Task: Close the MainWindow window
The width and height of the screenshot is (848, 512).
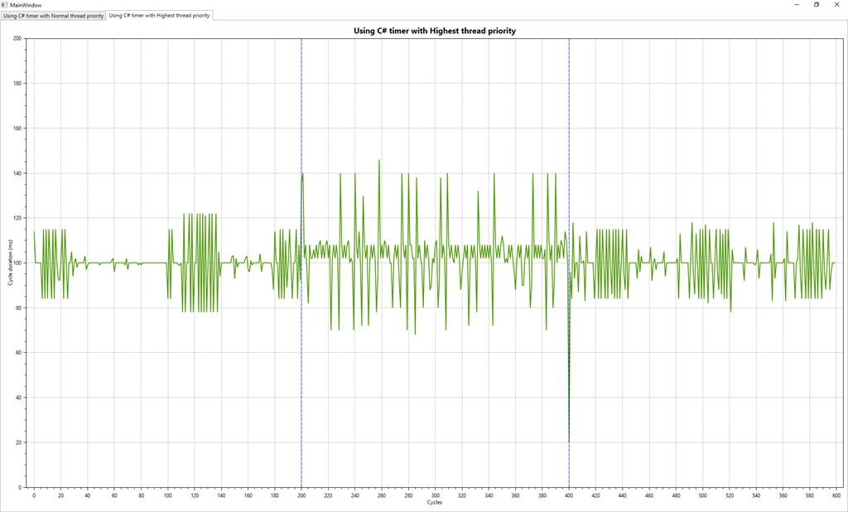Action: pos(836,4)
